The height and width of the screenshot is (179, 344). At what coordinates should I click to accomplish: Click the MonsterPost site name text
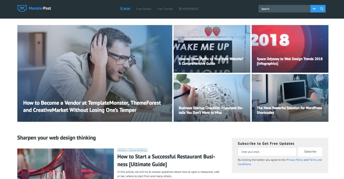[40, 8]
